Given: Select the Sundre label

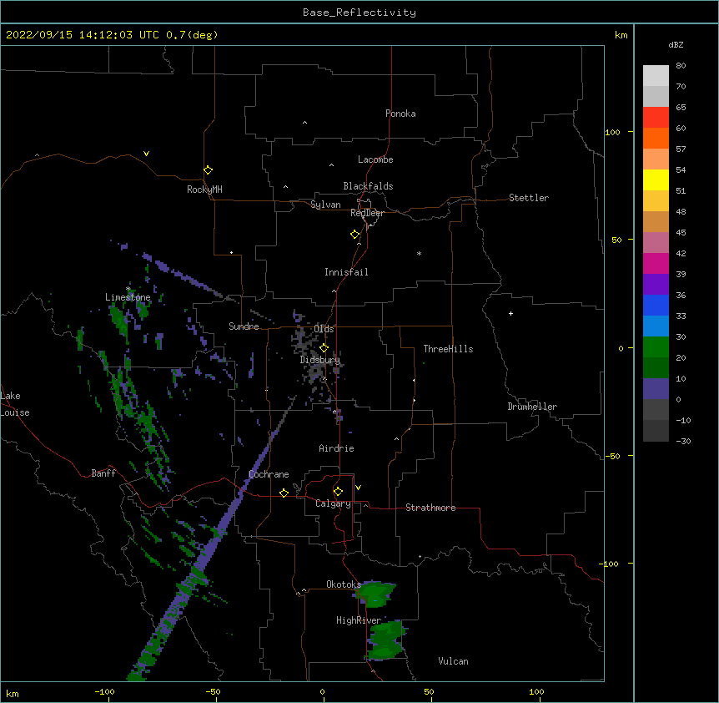Looking at the screenshot, I should point(244,326).
